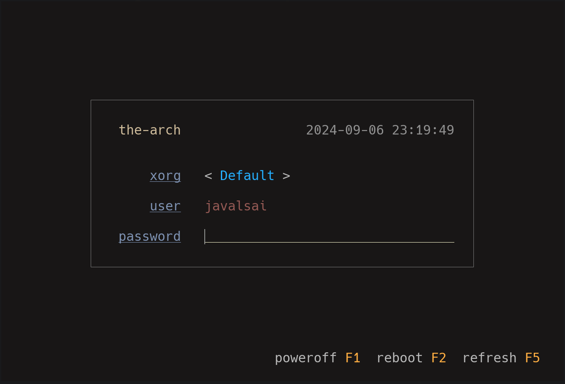Click the right ">" session arrow

point(286,176)
